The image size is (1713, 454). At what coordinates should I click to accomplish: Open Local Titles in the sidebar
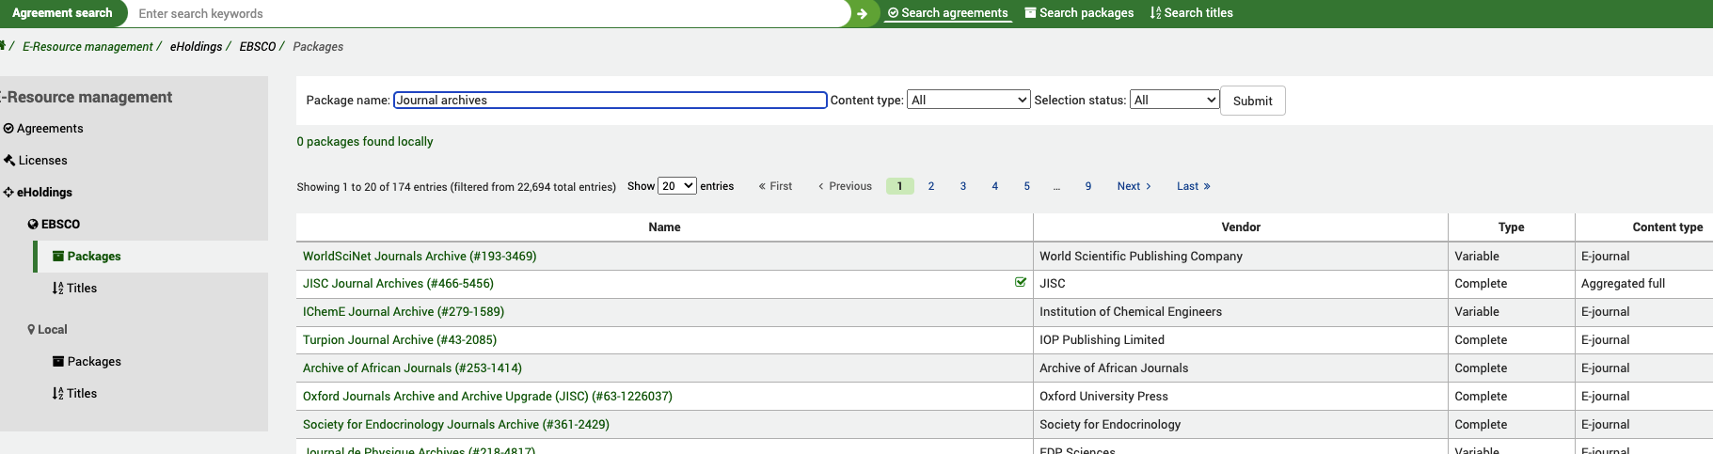[81, 394]
